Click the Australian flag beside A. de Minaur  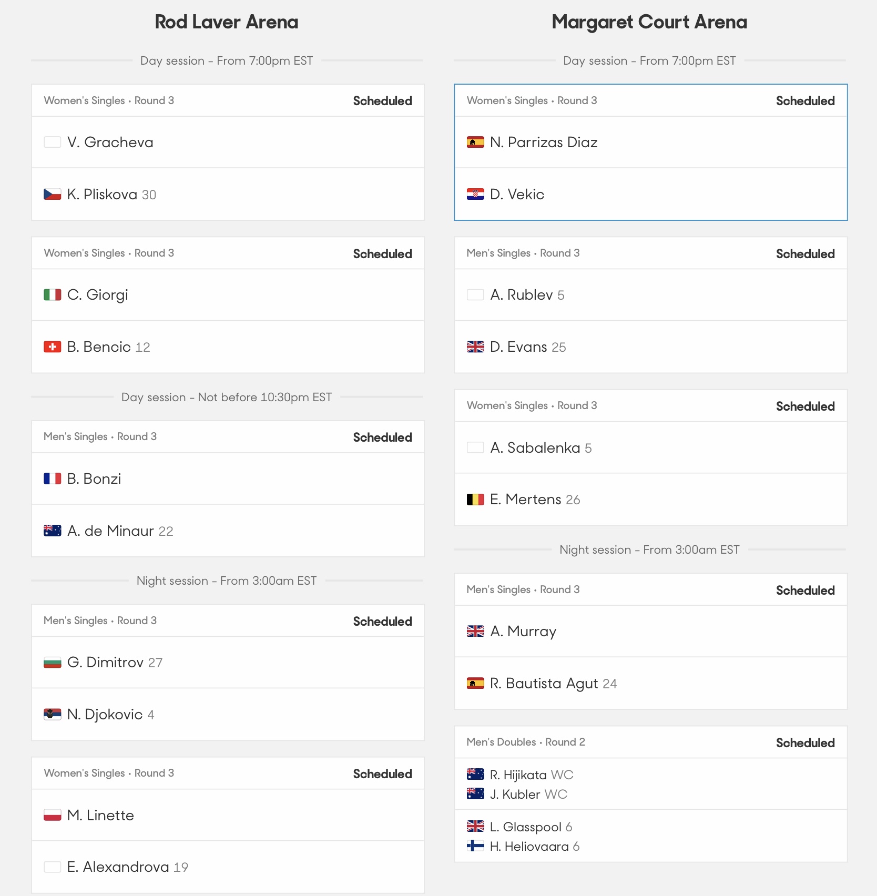click(52, 531)
